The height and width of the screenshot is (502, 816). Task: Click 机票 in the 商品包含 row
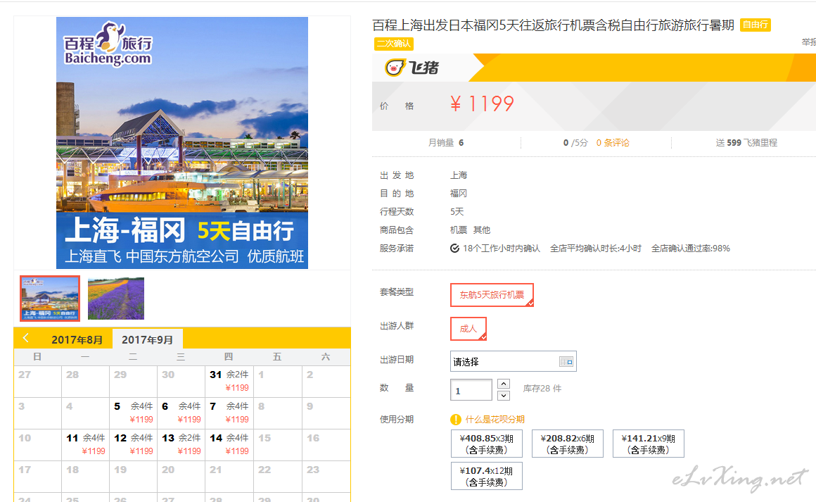459,230
